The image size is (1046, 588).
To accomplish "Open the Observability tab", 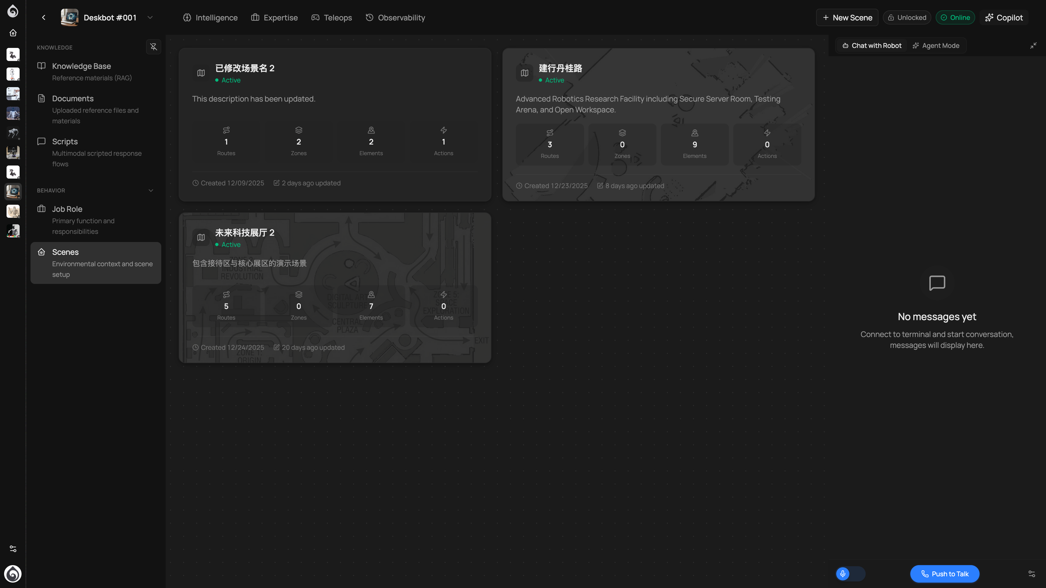I will pyautogui.click(x=395, y=17).
